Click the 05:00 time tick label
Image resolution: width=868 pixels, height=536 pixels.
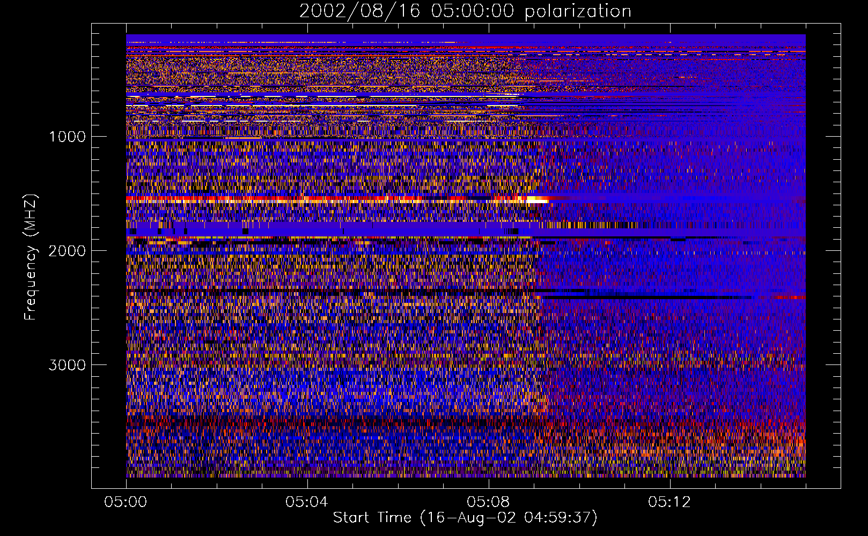coord(126,502)
